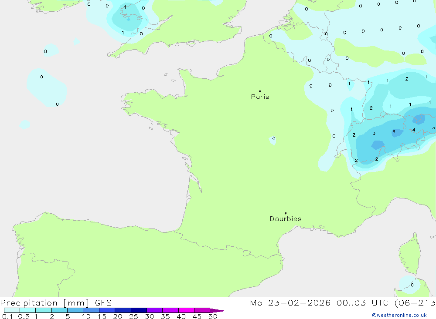Click the '35' legend scale value
This screenshot has height=319, width=436.
point(165,316)
